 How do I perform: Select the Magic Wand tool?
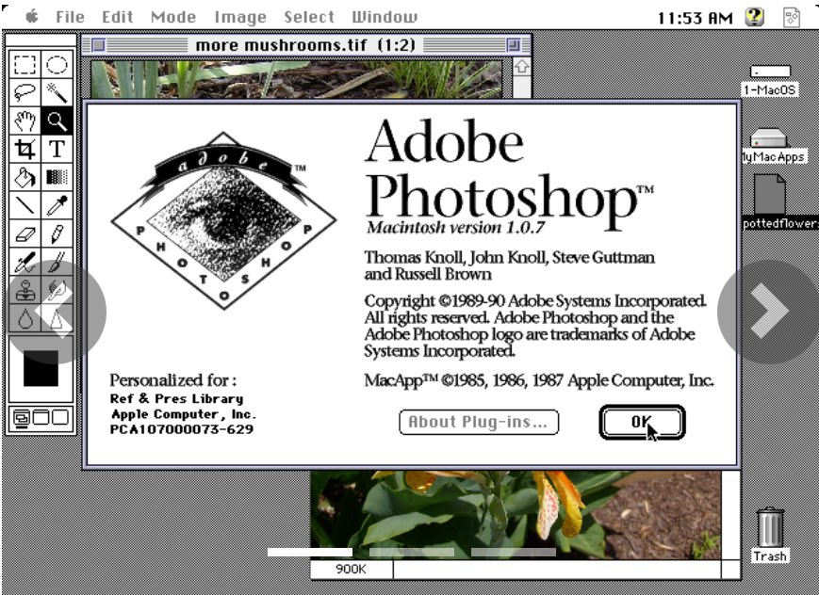57,93
